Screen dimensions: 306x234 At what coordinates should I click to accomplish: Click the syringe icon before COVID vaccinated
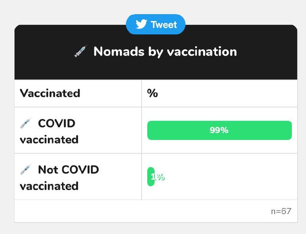pyautogui.click(x=25, y=123)
